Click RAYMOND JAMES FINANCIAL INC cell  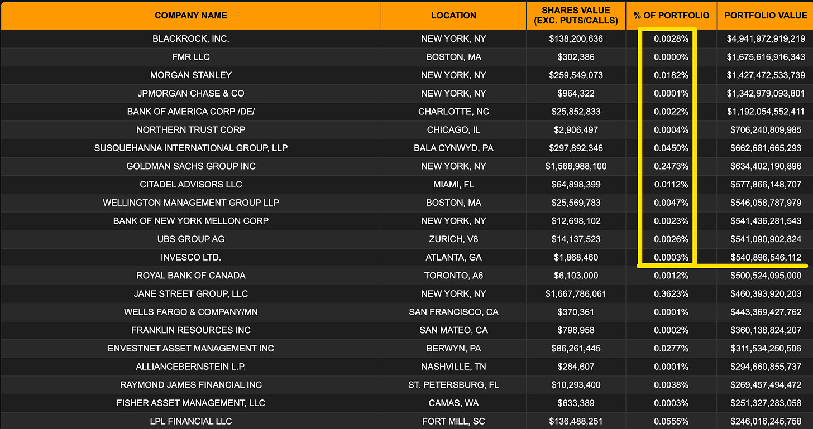click(x=191, y=385)
